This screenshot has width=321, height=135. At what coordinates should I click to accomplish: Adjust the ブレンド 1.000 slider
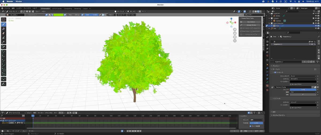(x=303, y=89)
